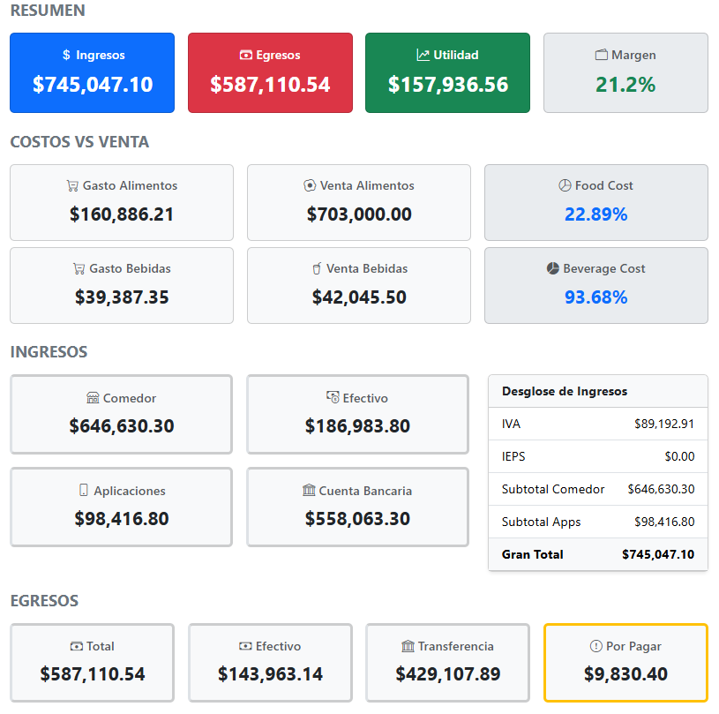
Task: Click the bank icon beside Cuenta Bancaria
Action: pos(309,491)
